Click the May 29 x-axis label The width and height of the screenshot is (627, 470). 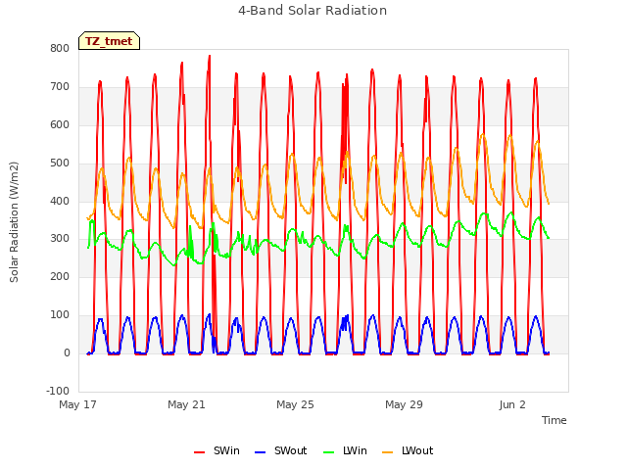404,404
